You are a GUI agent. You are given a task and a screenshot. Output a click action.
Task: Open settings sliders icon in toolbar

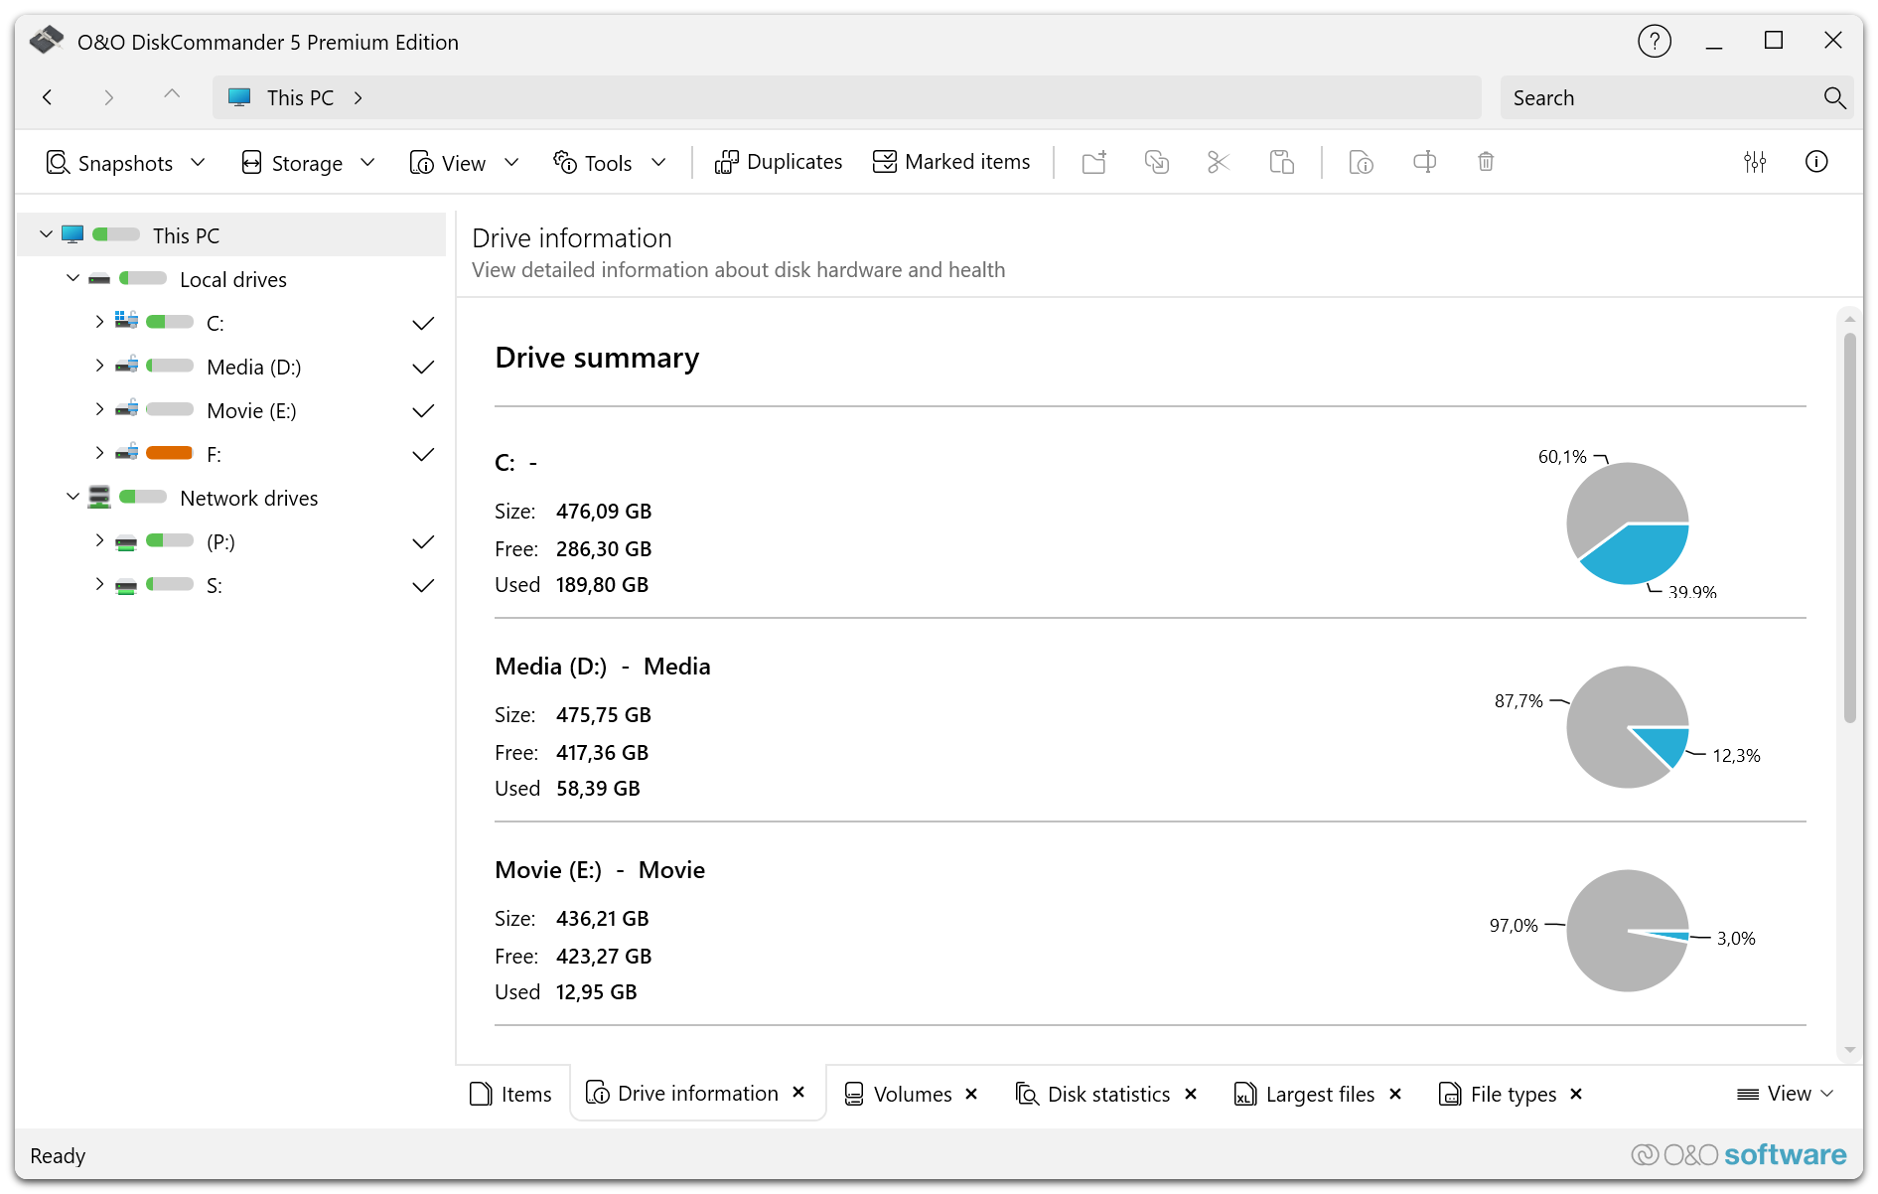tap(1755, 162)
